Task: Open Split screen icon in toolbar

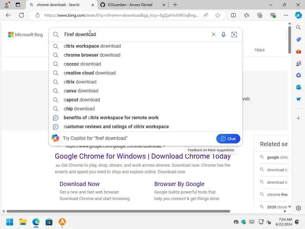Action: tap(233, 15)
